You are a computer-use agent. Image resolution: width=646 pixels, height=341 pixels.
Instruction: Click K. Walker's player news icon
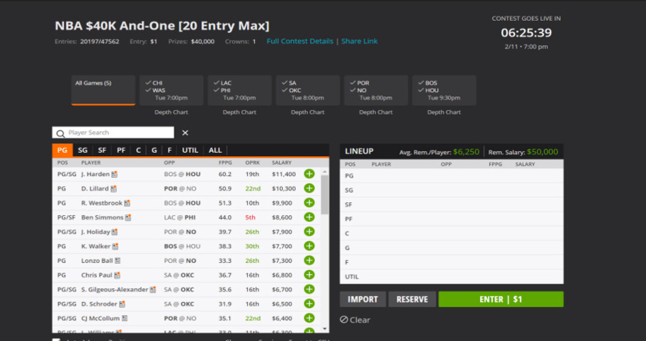point(115,246)
